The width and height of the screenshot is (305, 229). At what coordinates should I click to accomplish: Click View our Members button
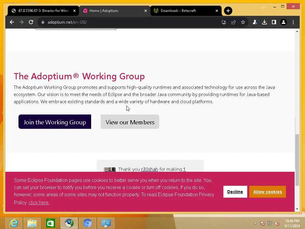130,122
